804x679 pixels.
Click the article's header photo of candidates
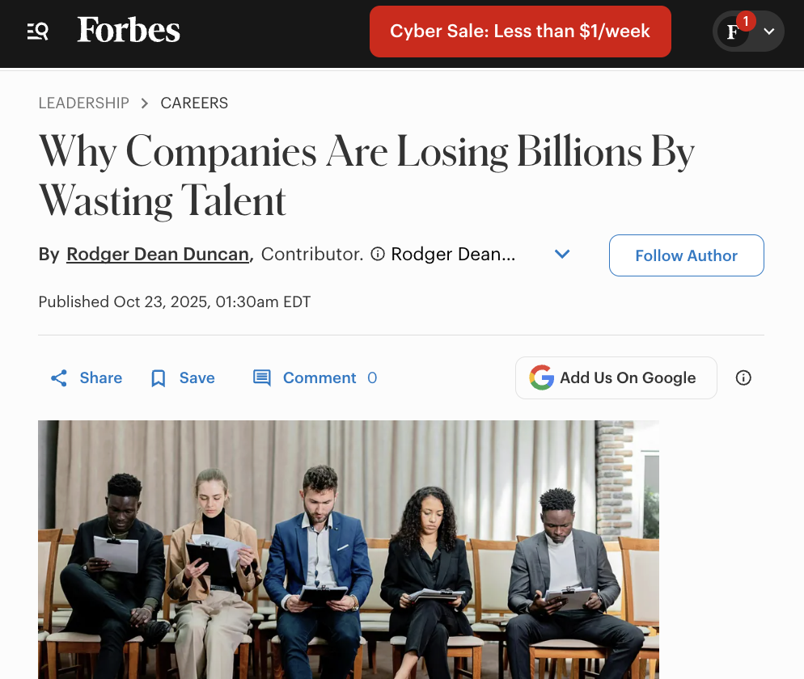click(x=348, y=550)
